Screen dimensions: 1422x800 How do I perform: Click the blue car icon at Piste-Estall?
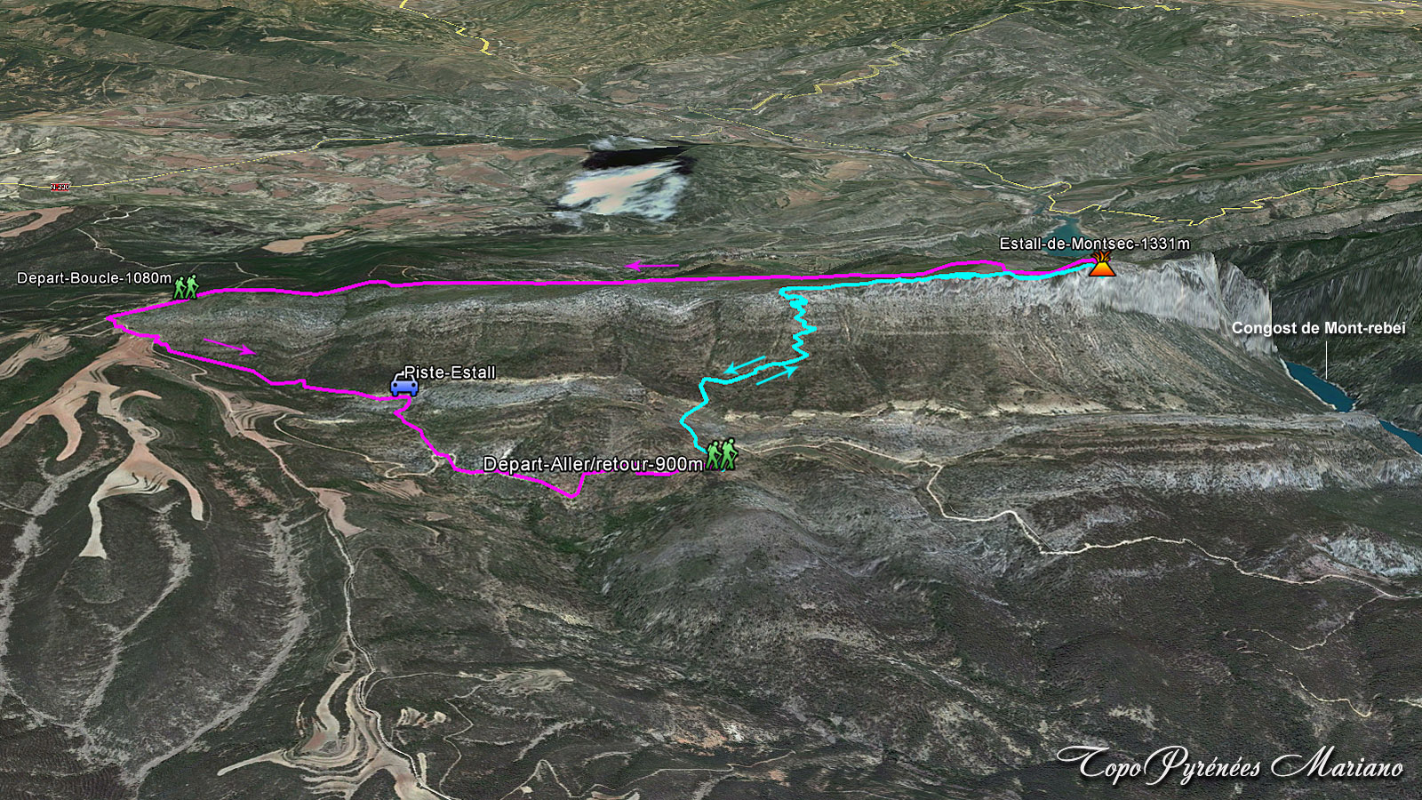[404, 385]
